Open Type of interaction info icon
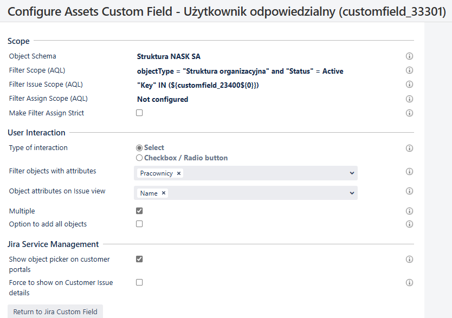This screenshot has height=318, width=452. point(409,148)
